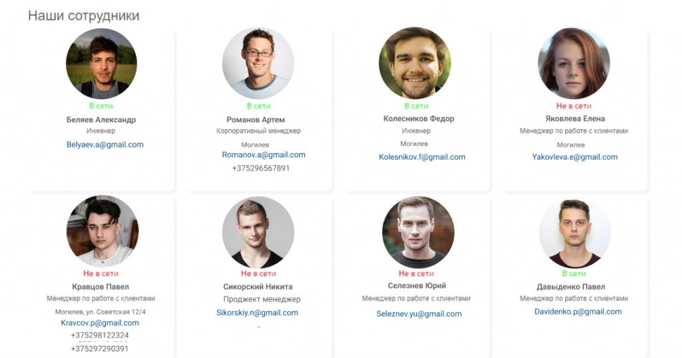Image resolution: width=682 pixels, height=358 pixels.
Task: Open Kravcov.p@gmail.com email link
Action: (100, 323)
